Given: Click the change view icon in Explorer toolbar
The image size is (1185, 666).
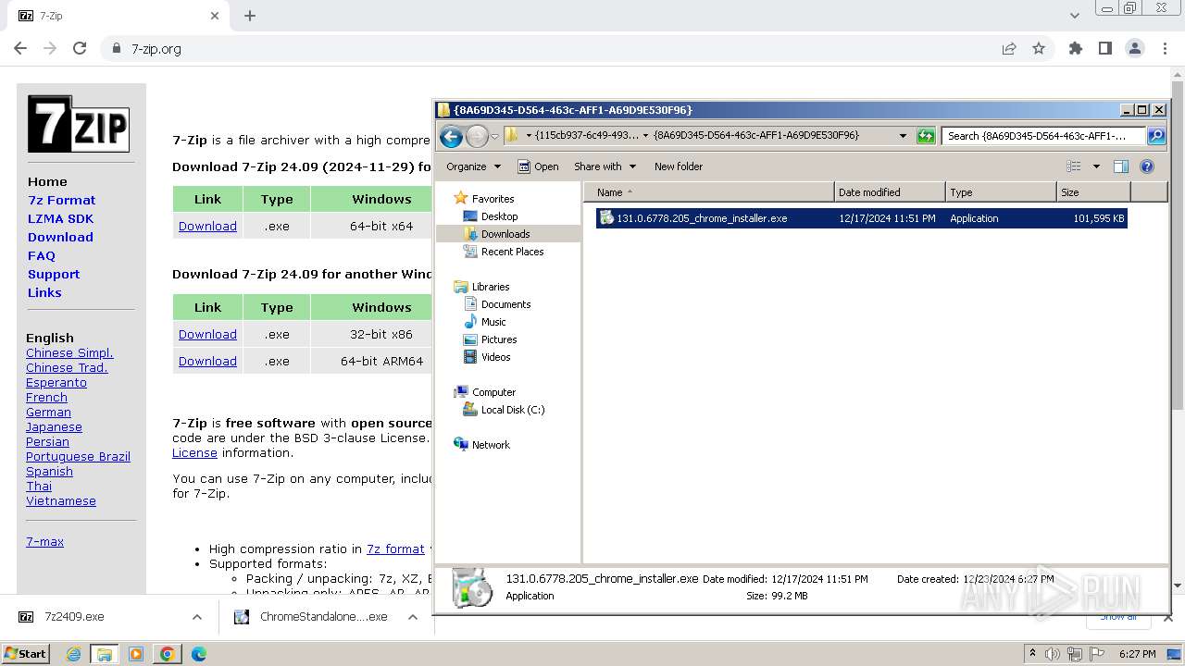Looking at the screenshot, I should point(1074,166).
